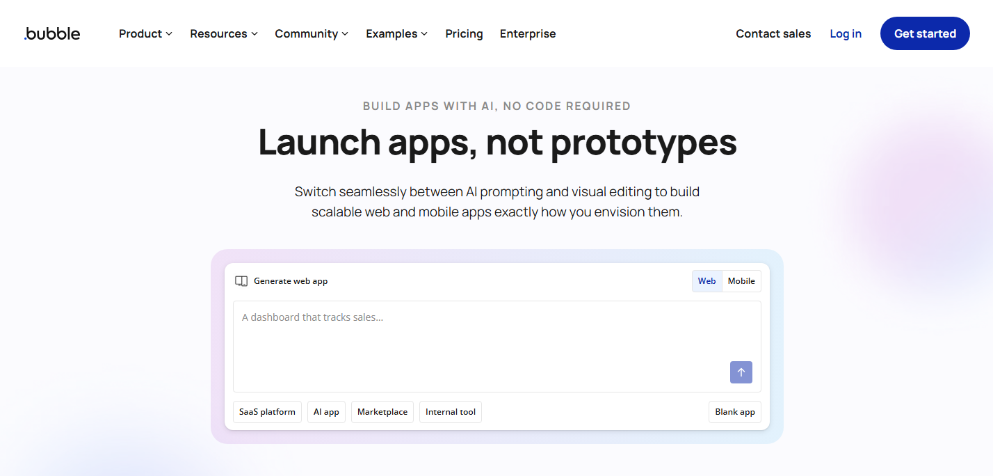Open the Enterprise page
Image resolution: width=993 pixels, height=476 pixels.
point(528,33)
